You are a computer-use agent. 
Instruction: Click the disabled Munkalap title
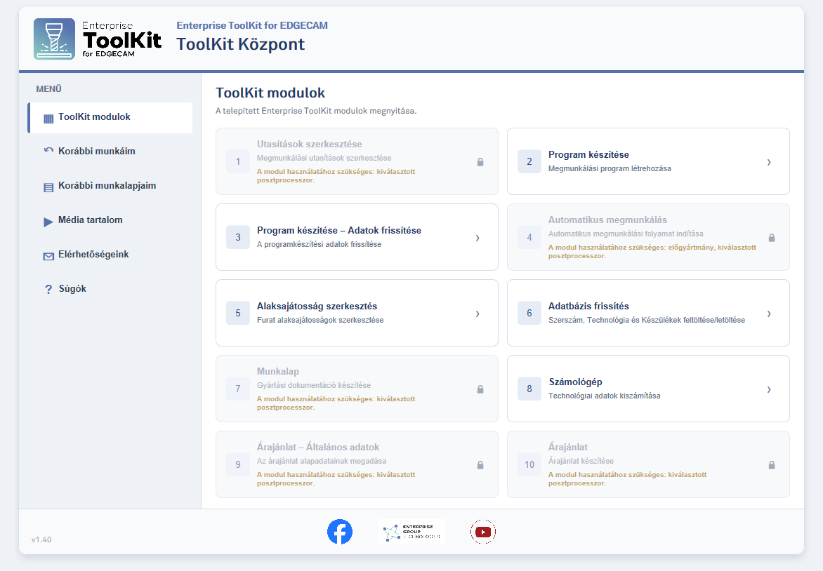click(277, 371)
